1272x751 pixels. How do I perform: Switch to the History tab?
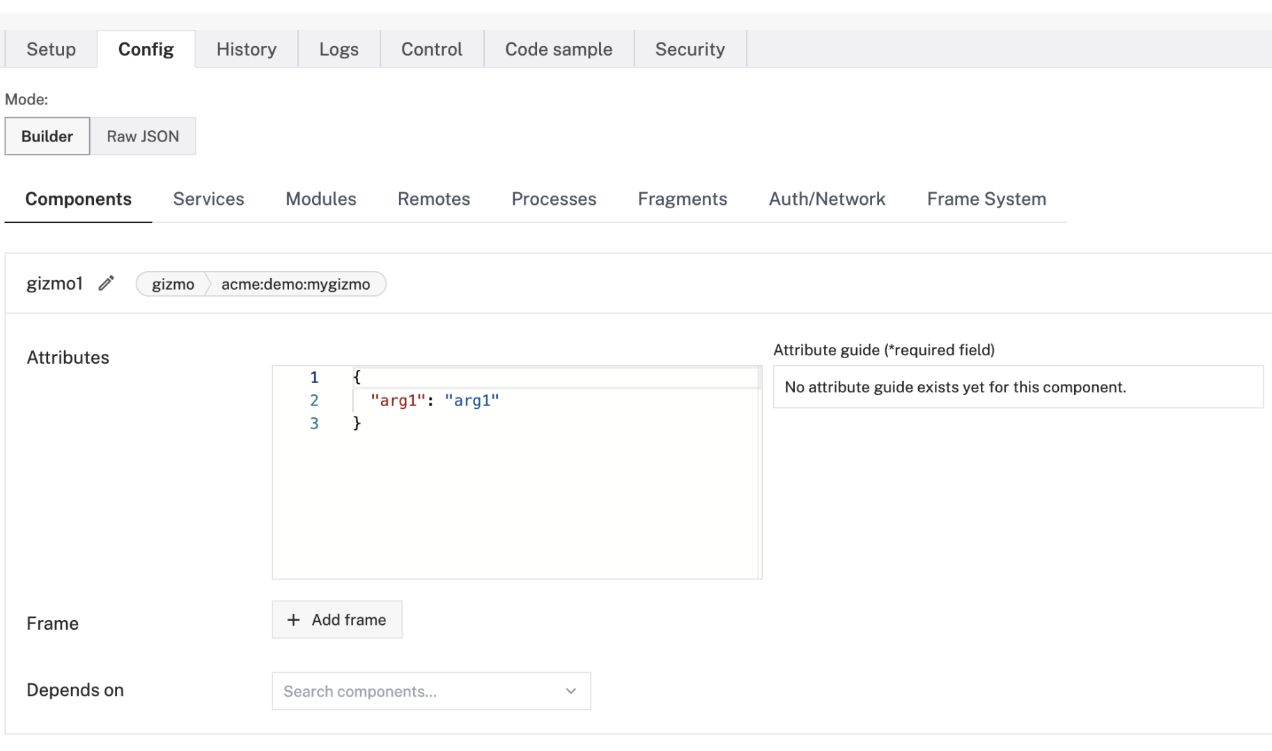click(x=247, y=49)
